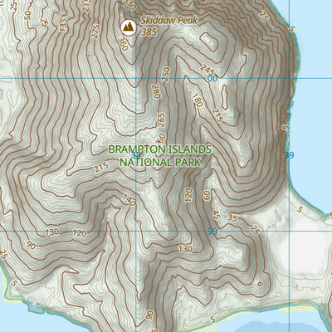332x332 pixels.
Task: Click the 135 contour label
Action: [x=63, y=25]
